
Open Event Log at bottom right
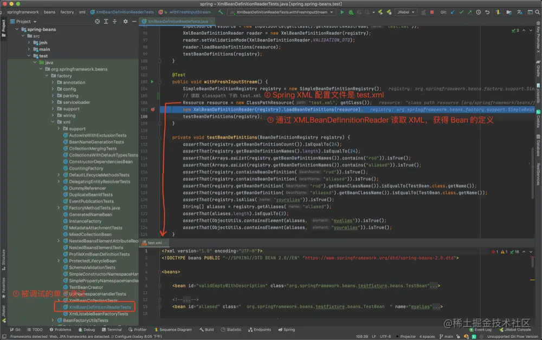pos(480,330)
